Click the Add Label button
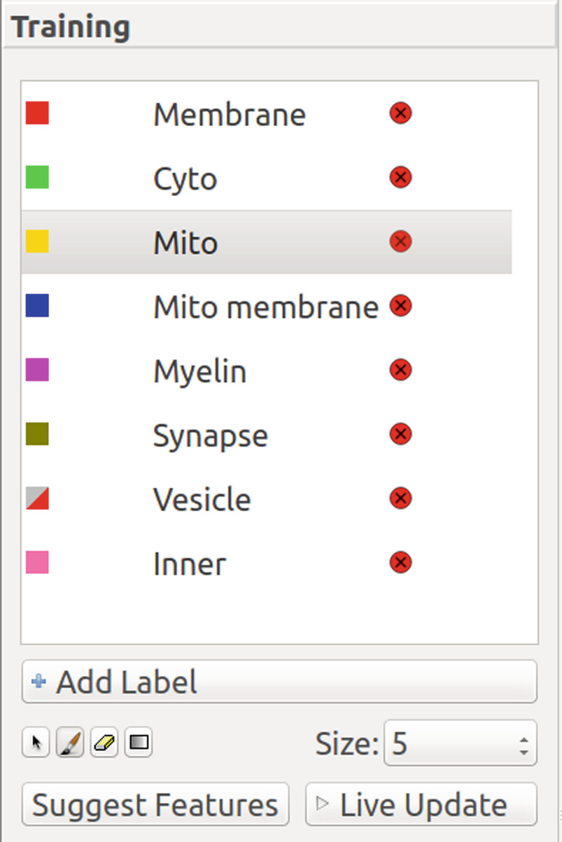 [x=279, y=682]
